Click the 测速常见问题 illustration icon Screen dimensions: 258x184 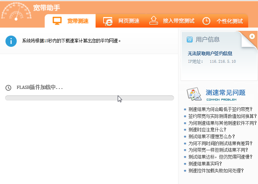tap(194, 94)
